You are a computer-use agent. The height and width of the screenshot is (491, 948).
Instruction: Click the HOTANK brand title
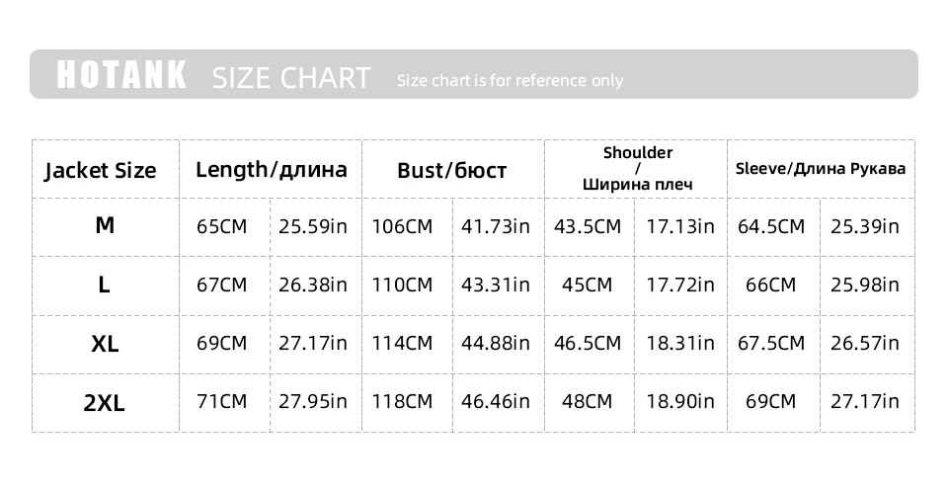pos(121,76)
